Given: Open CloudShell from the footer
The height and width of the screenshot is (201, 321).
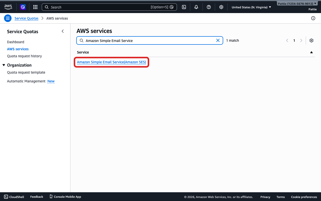Looking at the screenshot, I should coord(14,197).
